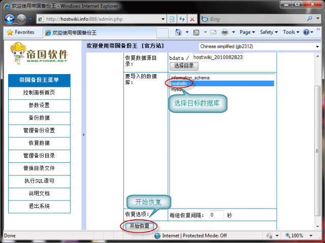Open the Help question mark icon
This screenshot has width=325, height=243.
(306, 32)
